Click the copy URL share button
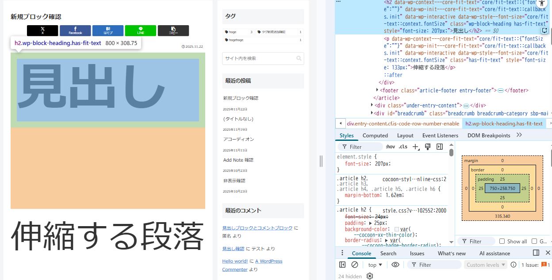Screen dimensions: 552x280 click(x=173, y=30)
